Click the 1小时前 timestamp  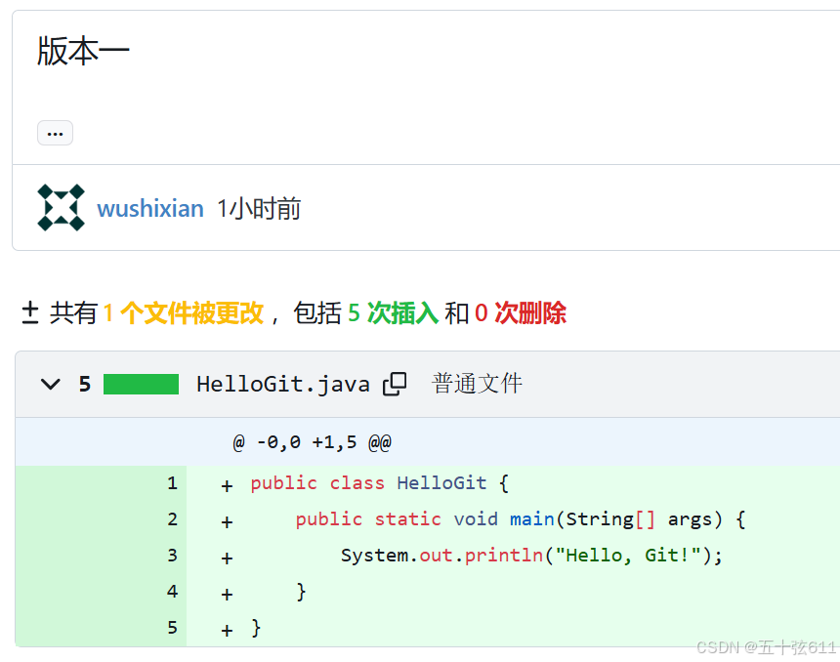(x=258, y=207)
